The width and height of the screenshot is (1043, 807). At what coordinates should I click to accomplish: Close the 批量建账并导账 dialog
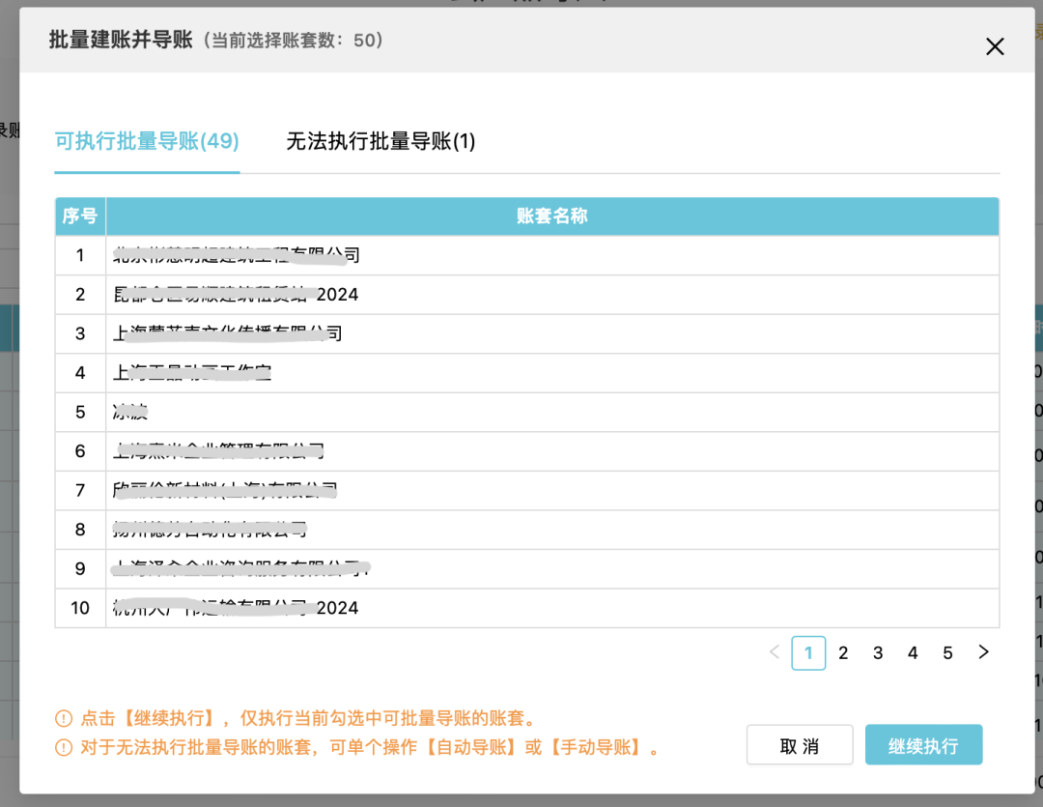point(995,46)
